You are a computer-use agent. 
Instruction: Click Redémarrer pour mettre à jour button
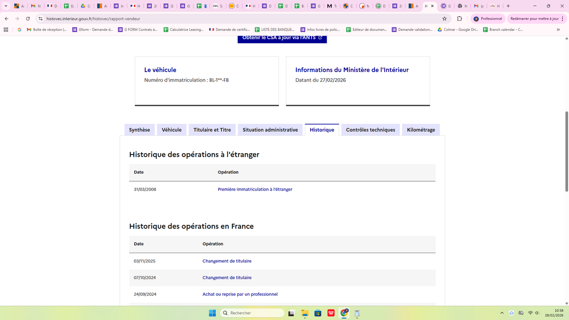[x=534, y=18]
